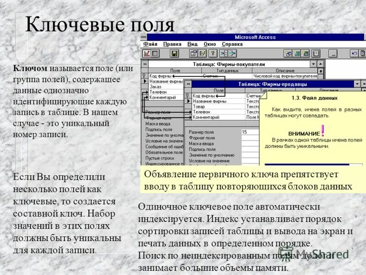The width and height of the screenshot is (366, 275).
Task: Delete a row using the toolbar icon
Action: click(232, 54)
